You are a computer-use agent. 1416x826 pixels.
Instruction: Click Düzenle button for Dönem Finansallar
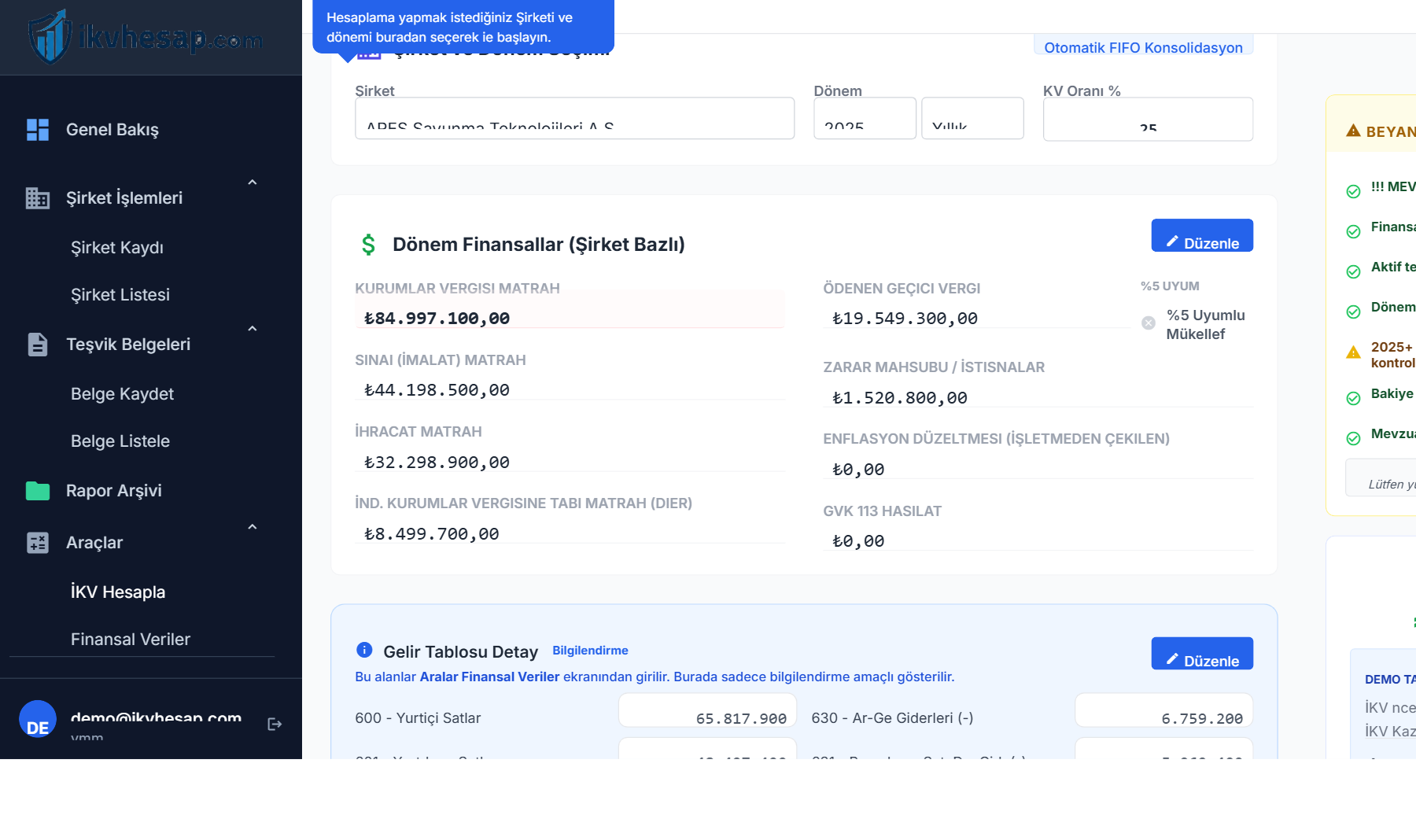pos(1202,236)
